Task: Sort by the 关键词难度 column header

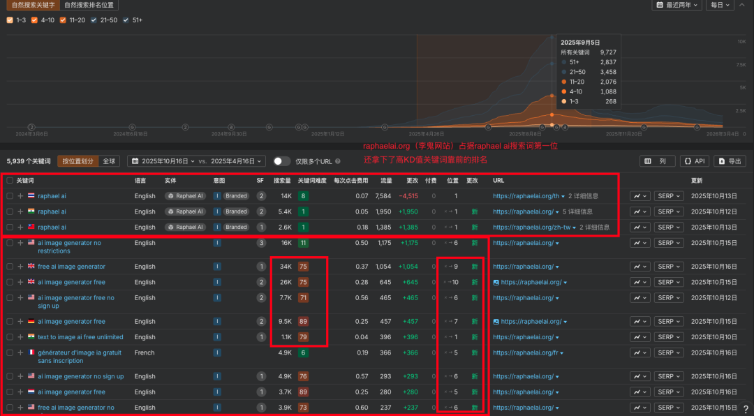Action: [312, 180]
